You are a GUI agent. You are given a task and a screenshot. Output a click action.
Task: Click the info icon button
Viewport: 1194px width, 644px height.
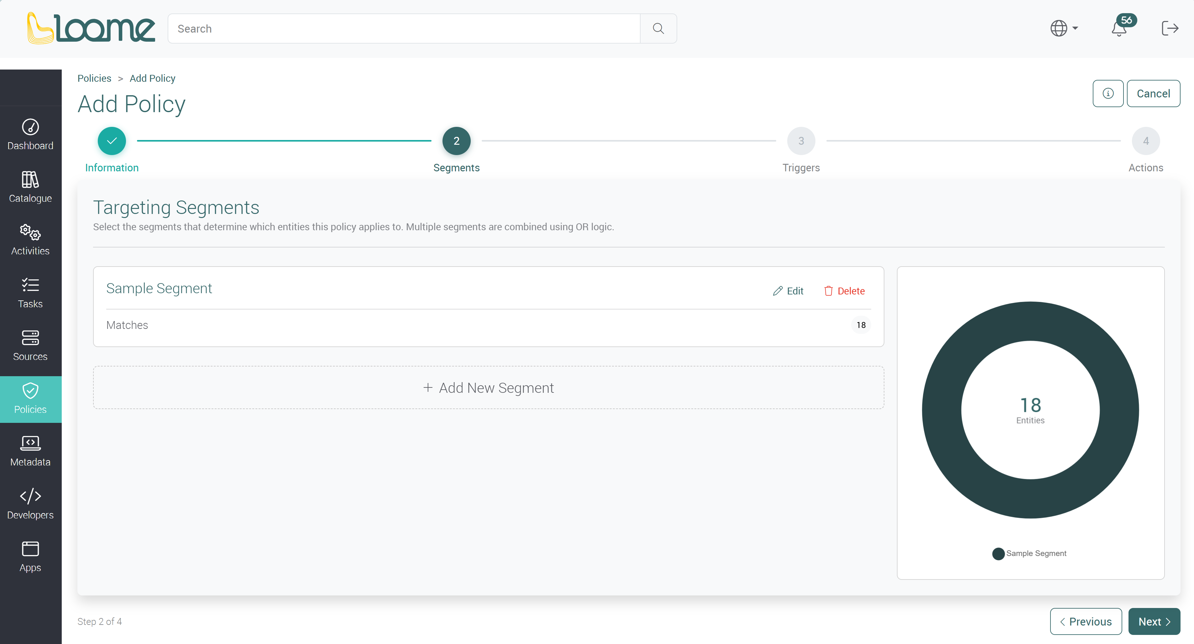tap(1108, 94)
